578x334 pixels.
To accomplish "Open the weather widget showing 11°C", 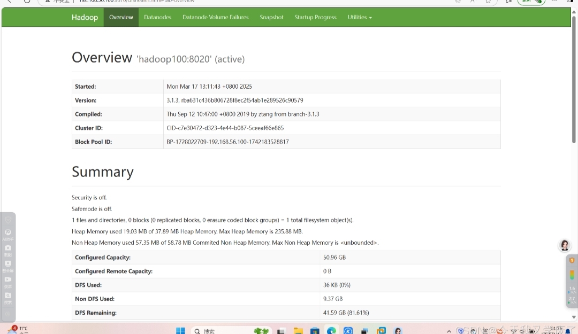I will tap(17, 330).
